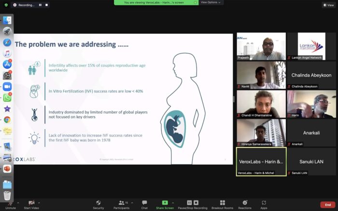This screenshot has height=211, width=338.
Task: Open the Chat panel
Action: click(144, 204)
